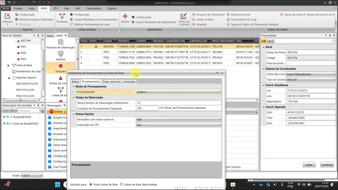
Task: Open Linhas de Base data view
Action: (x=203, y=20)
